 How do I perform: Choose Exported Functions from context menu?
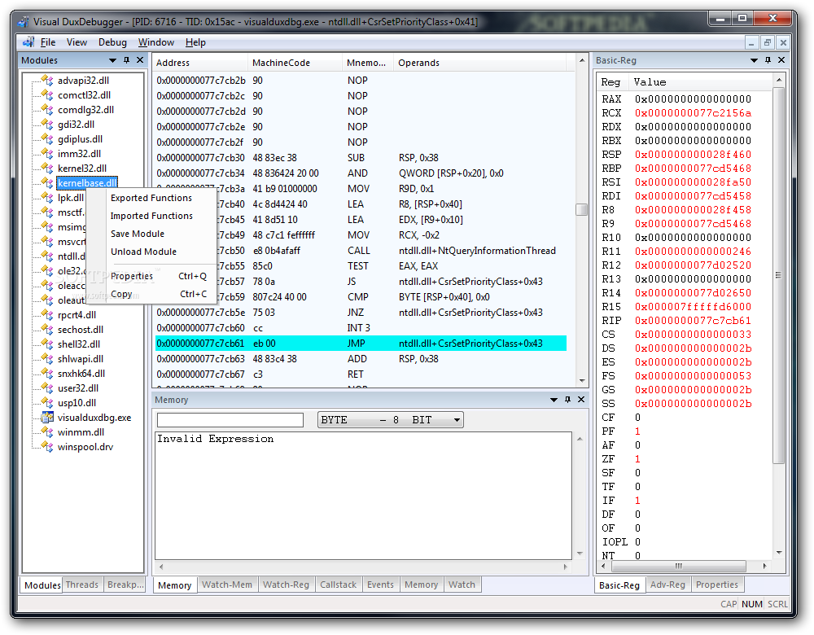pyautogui.click(x=151, y=198)
